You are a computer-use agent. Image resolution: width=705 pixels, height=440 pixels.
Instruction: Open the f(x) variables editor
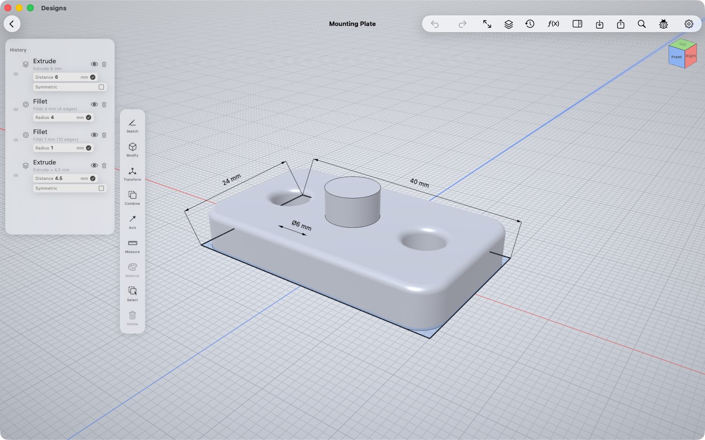coord(553,24)
